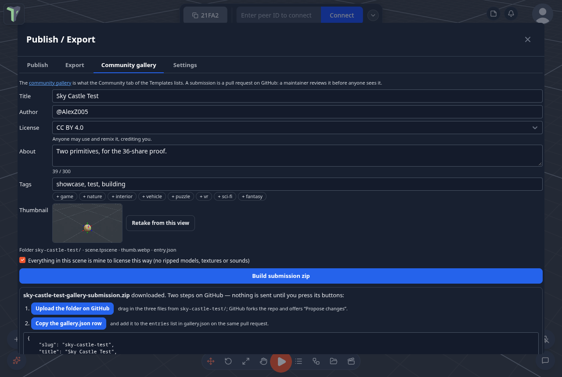Close the Publish / Export dialog
This screenshot has width=562, height=377.
pyautogui.click(x=528, y=39)
